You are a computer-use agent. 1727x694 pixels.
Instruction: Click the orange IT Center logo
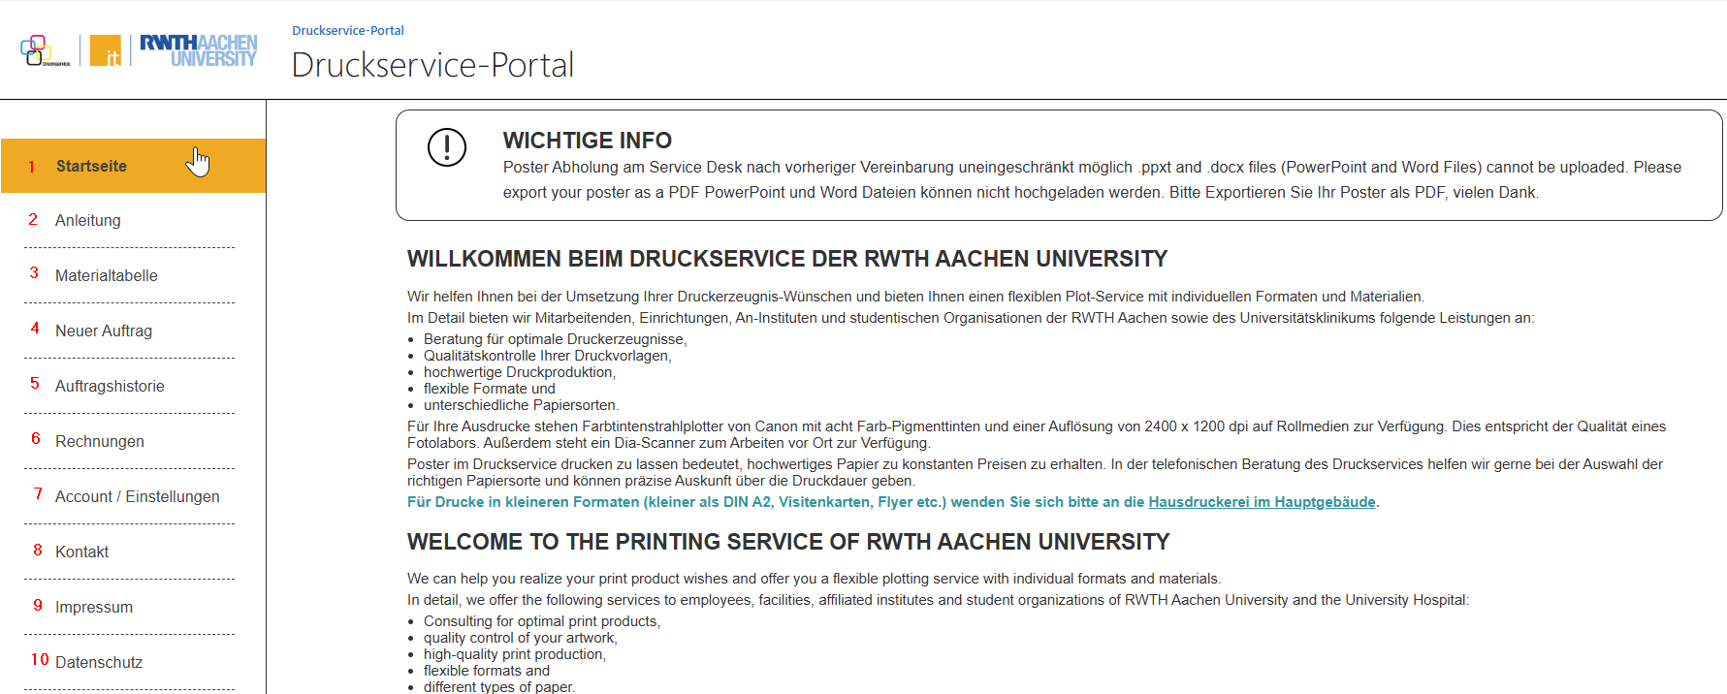(106, 50)
